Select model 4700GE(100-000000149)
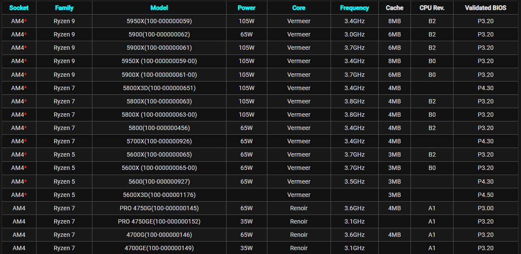 pos(159,248)
